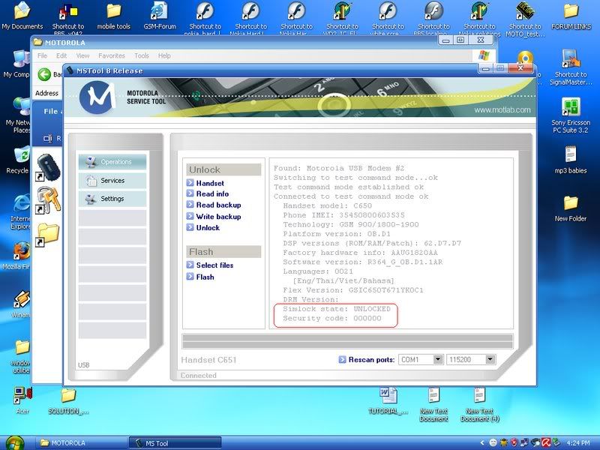Click the Unlock action link
Viewport: 600px width, 450px height.
coord(208,228)
